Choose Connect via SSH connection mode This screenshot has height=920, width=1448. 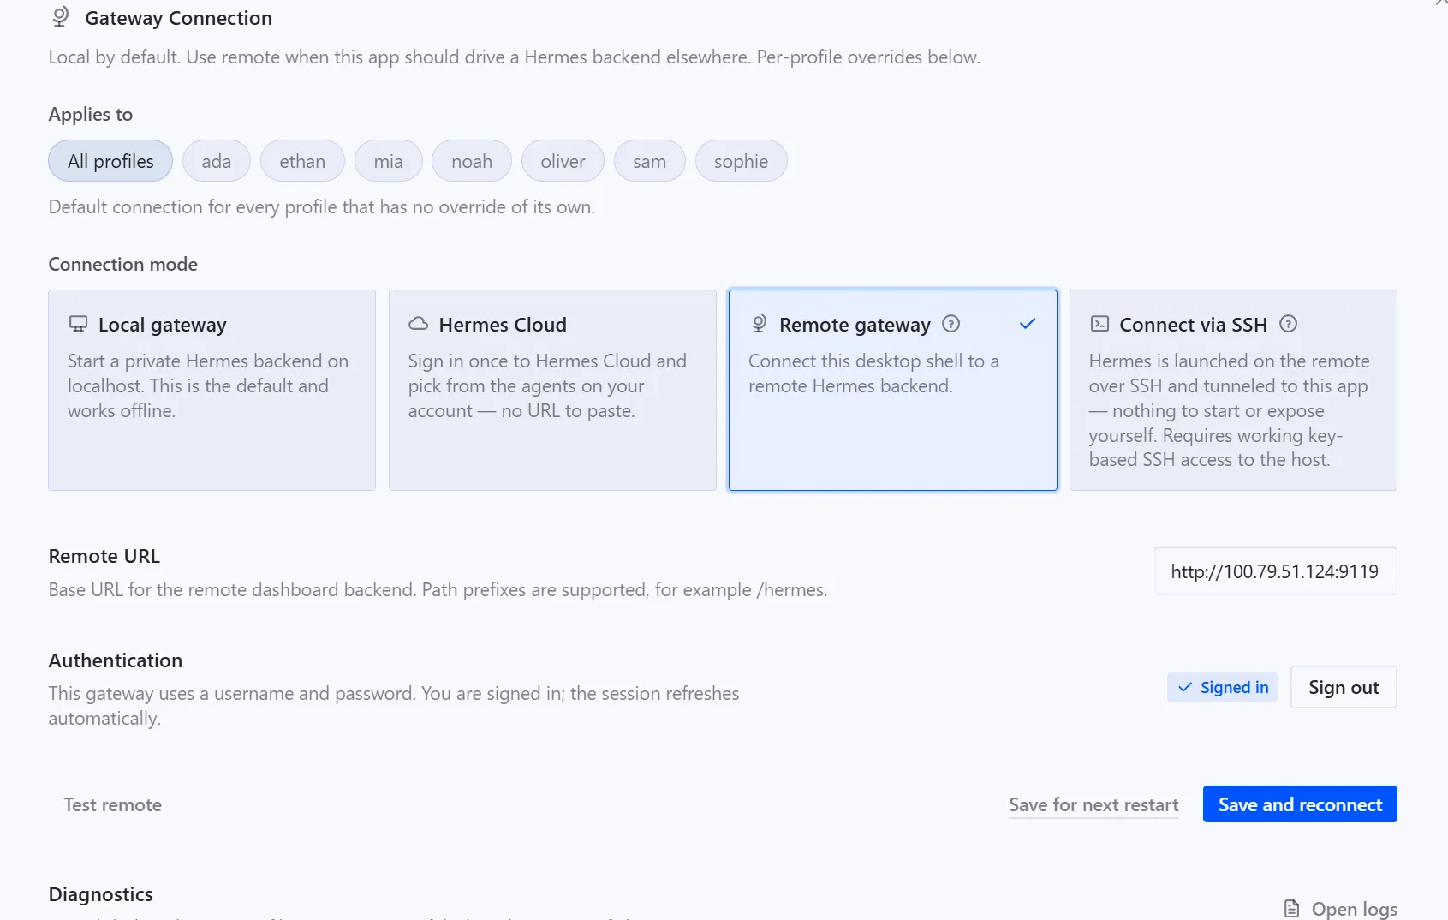tap(1233, 390)
